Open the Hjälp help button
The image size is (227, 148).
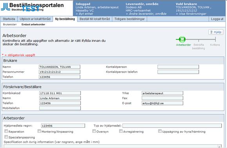click(216, 32)
